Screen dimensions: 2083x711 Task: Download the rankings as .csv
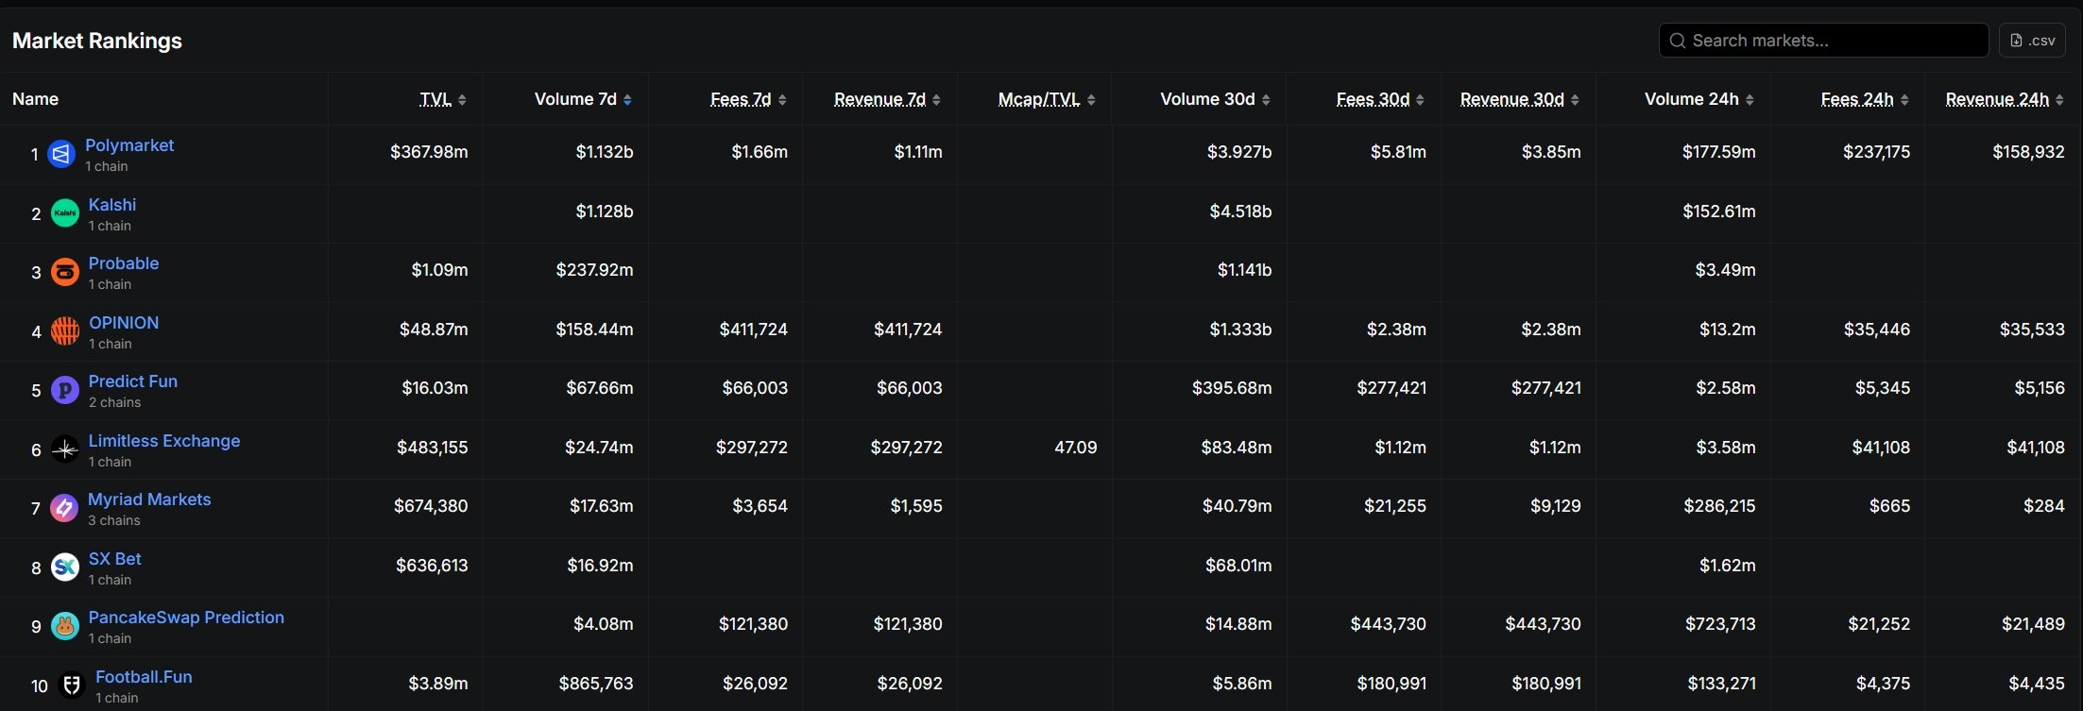[x=2032, y=41]
